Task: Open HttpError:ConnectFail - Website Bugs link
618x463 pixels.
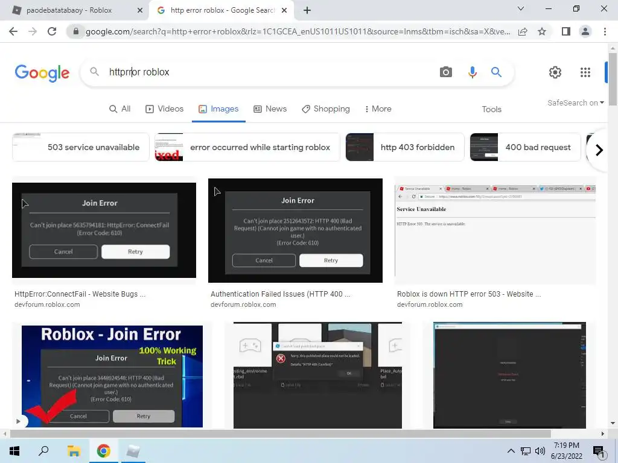Action: tap(80, 294)
